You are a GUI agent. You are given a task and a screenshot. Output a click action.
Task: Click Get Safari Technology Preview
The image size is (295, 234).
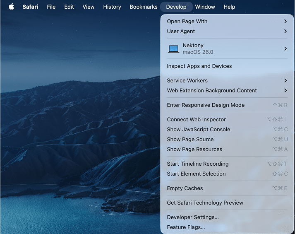pyautogui.click(x=205, y=203)
